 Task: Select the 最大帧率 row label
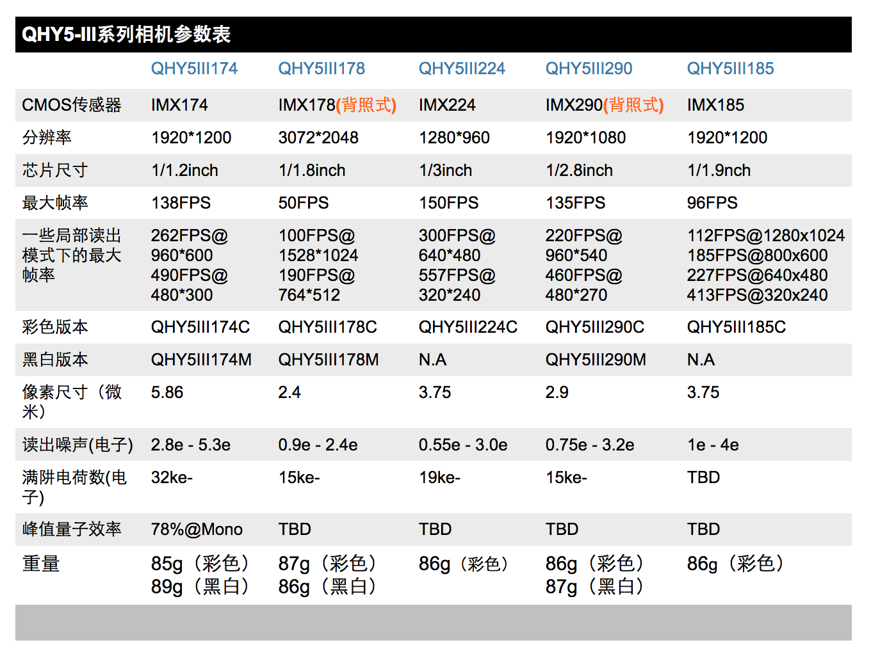(55, 203)
